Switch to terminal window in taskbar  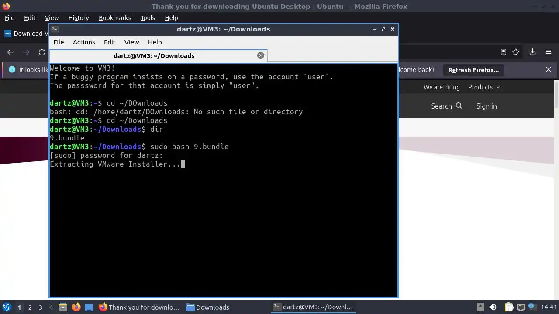click(313, 307)
